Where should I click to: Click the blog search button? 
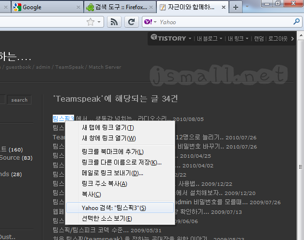click(19, 100)
